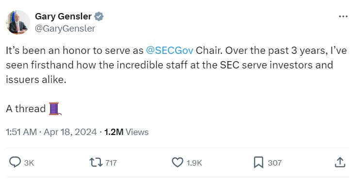The height and width of the screenshot is (184, 359).
Task: Open the three-dot more options menu
Action: coord(343,17)
